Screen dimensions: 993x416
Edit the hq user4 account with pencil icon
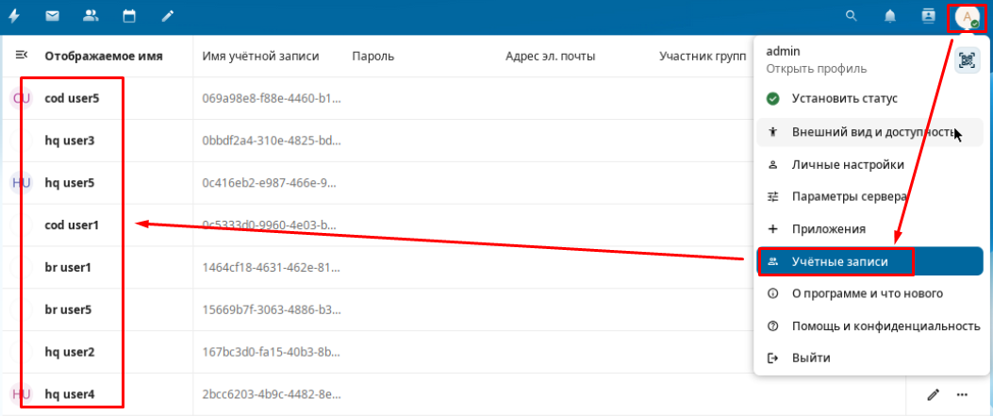coord(934,394)
